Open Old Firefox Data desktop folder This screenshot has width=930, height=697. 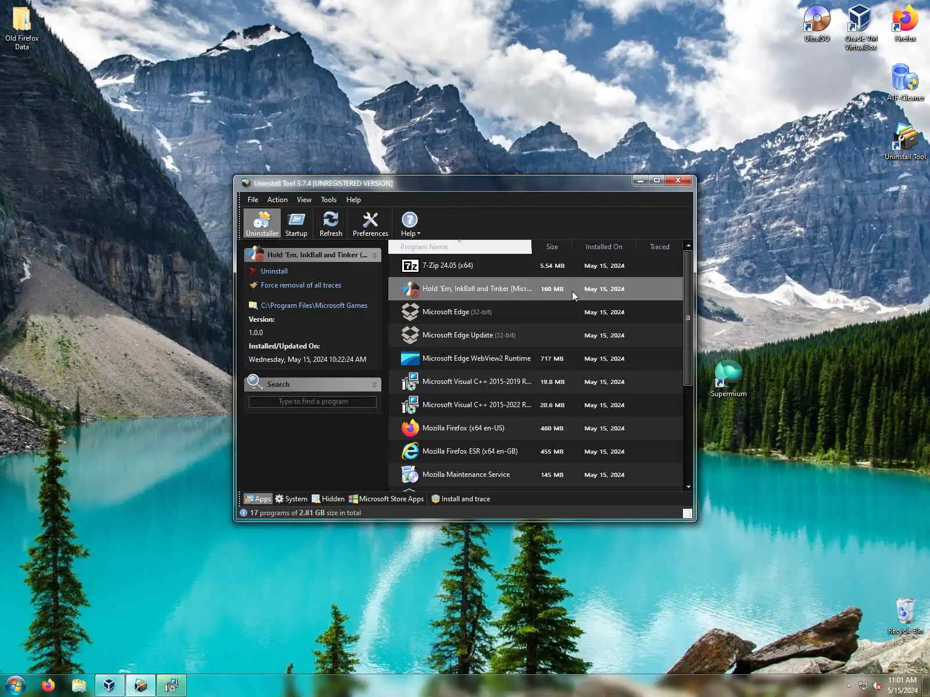tap(22, 28)
